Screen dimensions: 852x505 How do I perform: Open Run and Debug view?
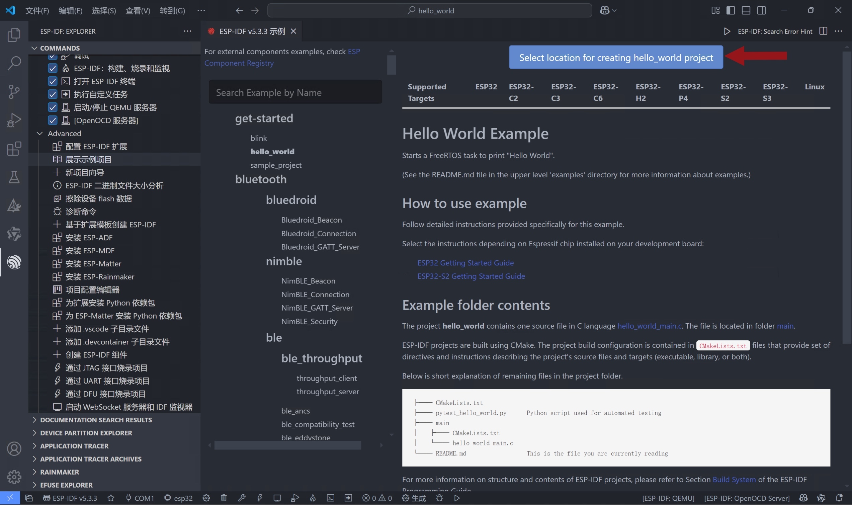coord(14,120)
